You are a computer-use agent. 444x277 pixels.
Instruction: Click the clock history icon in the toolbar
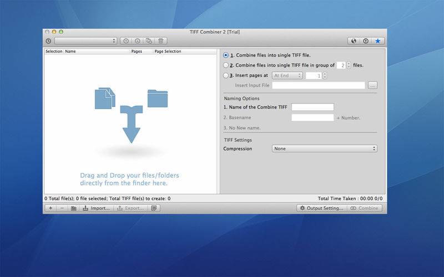[48, 41]
